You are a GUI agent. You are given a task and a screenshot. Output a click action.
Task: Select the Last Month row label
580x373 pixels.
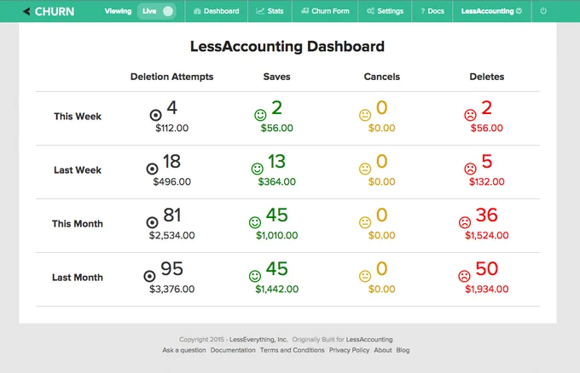point(78,278)
